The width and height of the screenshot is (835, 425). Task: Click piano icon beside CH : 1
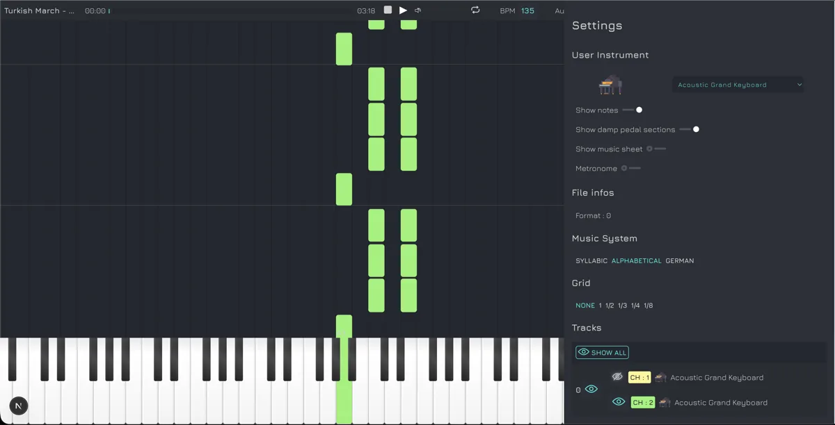[x=660, y=378]
